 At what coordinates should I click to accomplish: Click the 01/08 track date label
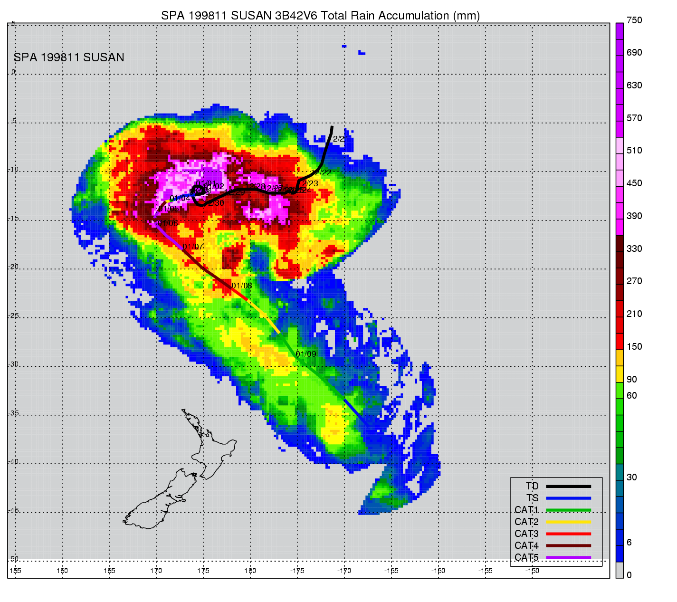(x=241, y=286)
